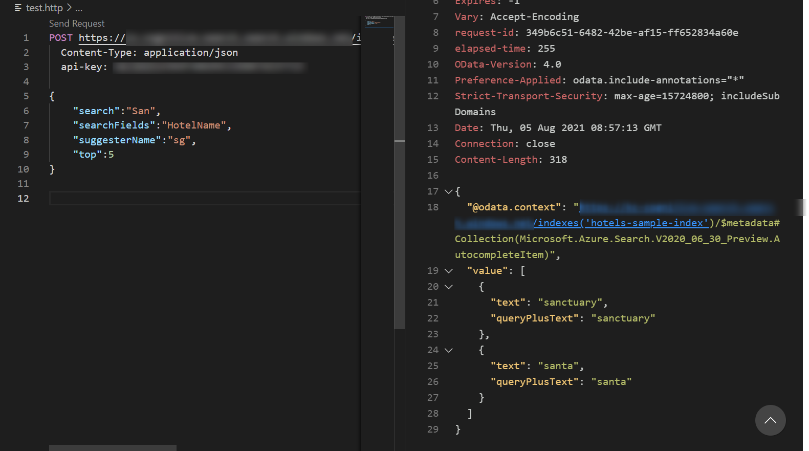The image size is (809, 451).
Task: Click the Content-Length header
Action: point(511,160)
